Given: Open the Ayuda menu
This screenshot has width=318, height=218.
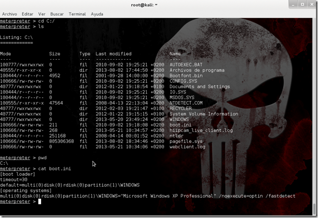Looking at the screenshot, I should [x=97, y=14].
